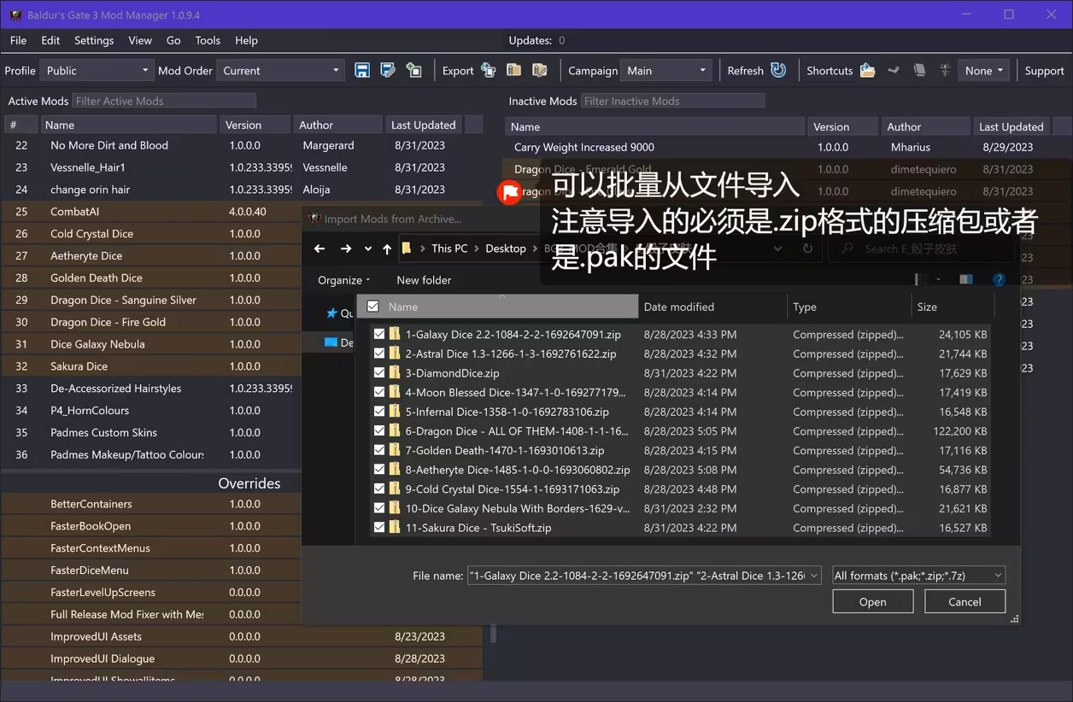Click the Filter Inactive Mods input field
This screenshot has width=1073, height=702.
(673, 101)
